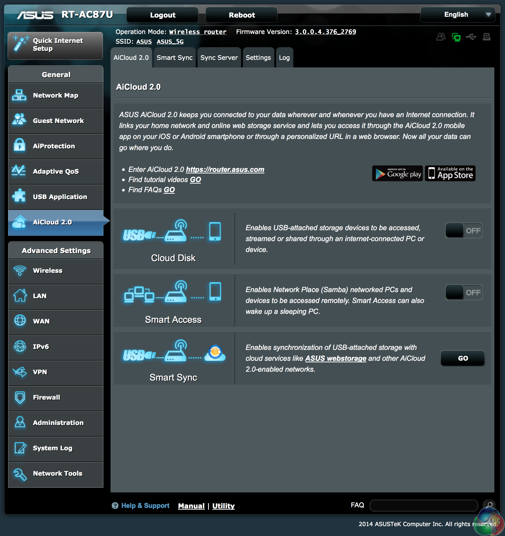The image size is (505, 536).
Task: Click the guest network status icon in header
Action: coord(441,37)
